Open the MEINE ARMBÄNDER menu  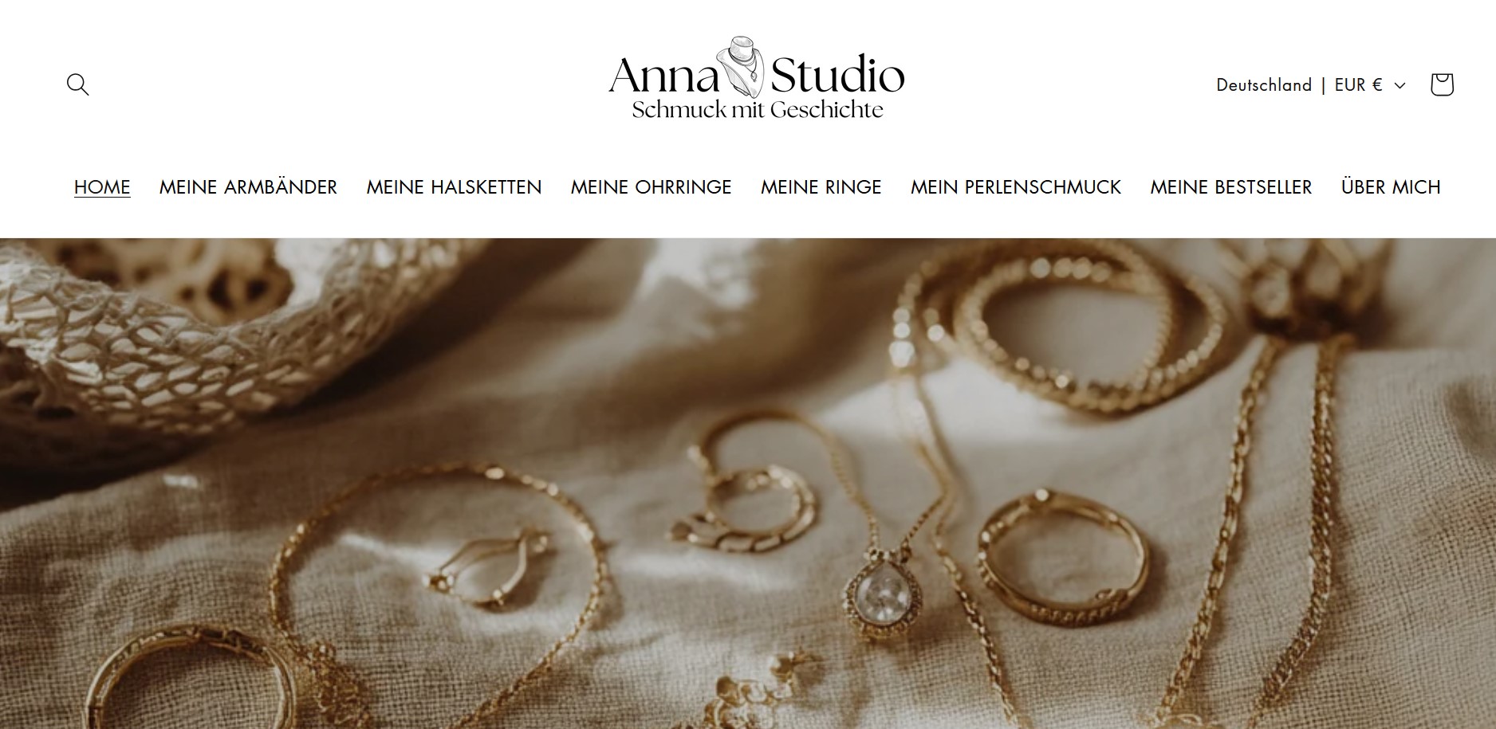248,186
